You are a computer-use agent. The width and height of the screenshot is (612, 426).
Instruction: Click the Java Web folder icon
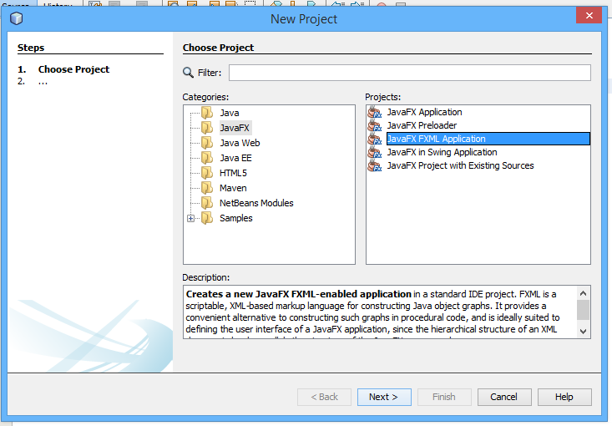(207, 143)
